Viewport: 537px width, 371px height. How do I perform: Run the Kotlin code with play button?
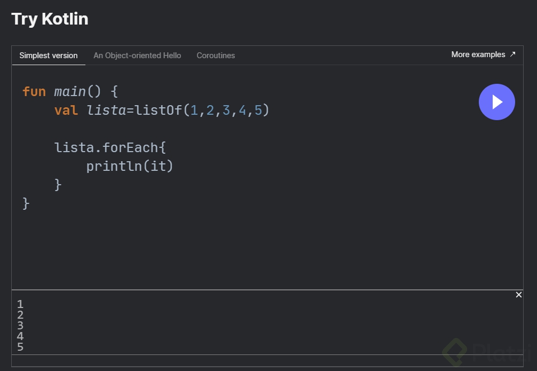tap(496, 102)
